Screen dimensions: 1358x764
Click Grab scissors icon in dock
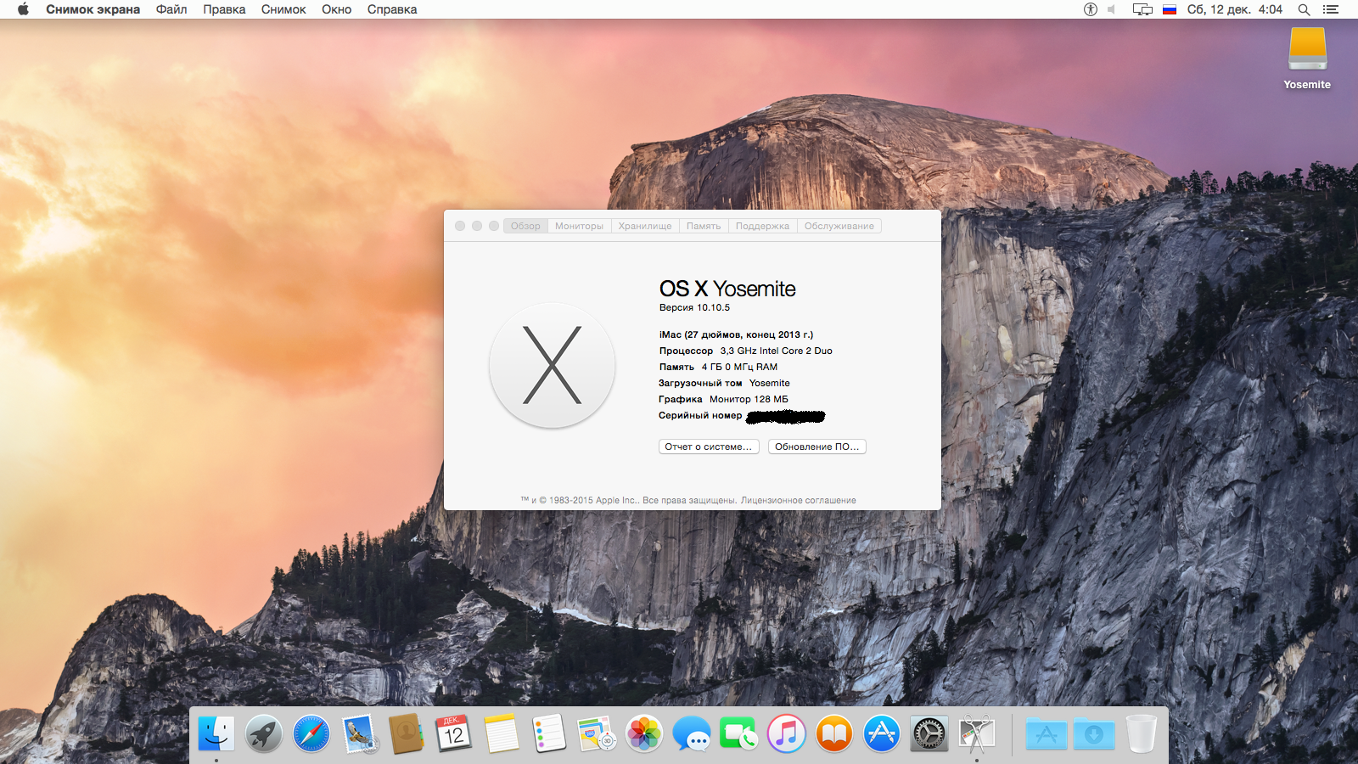977,733
